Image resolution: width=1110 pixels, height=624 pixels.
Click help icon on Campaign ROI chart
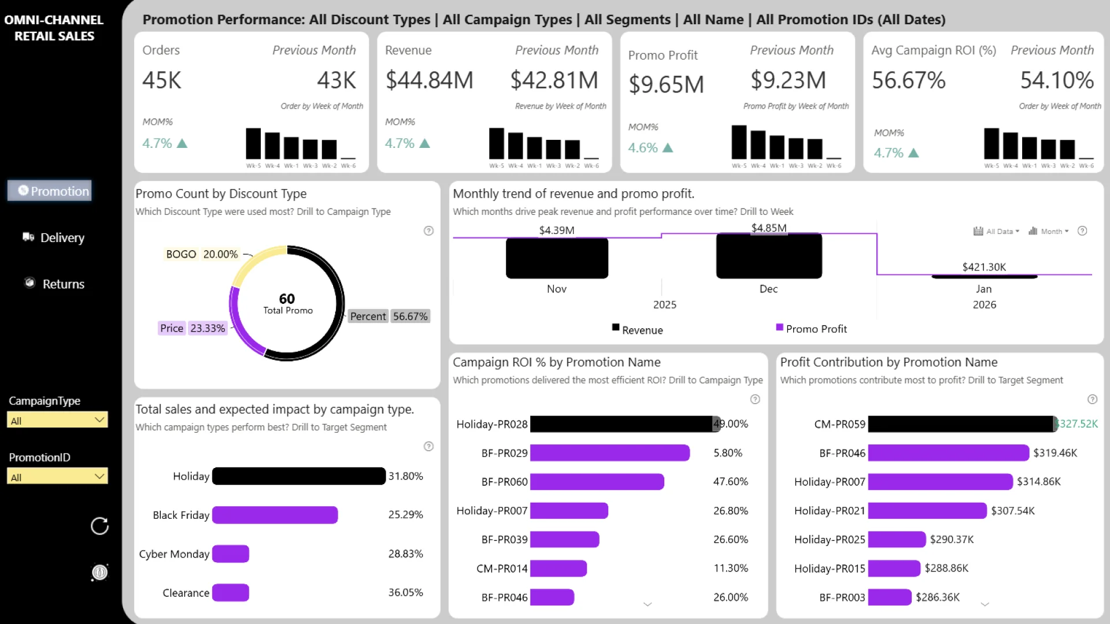click(x=754, y=399)
